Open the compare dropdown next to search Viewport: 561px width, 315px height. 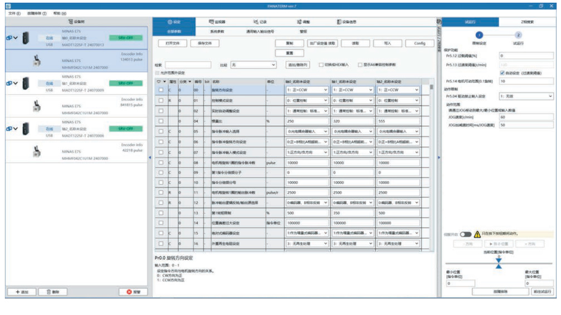(x=253, y=65)
